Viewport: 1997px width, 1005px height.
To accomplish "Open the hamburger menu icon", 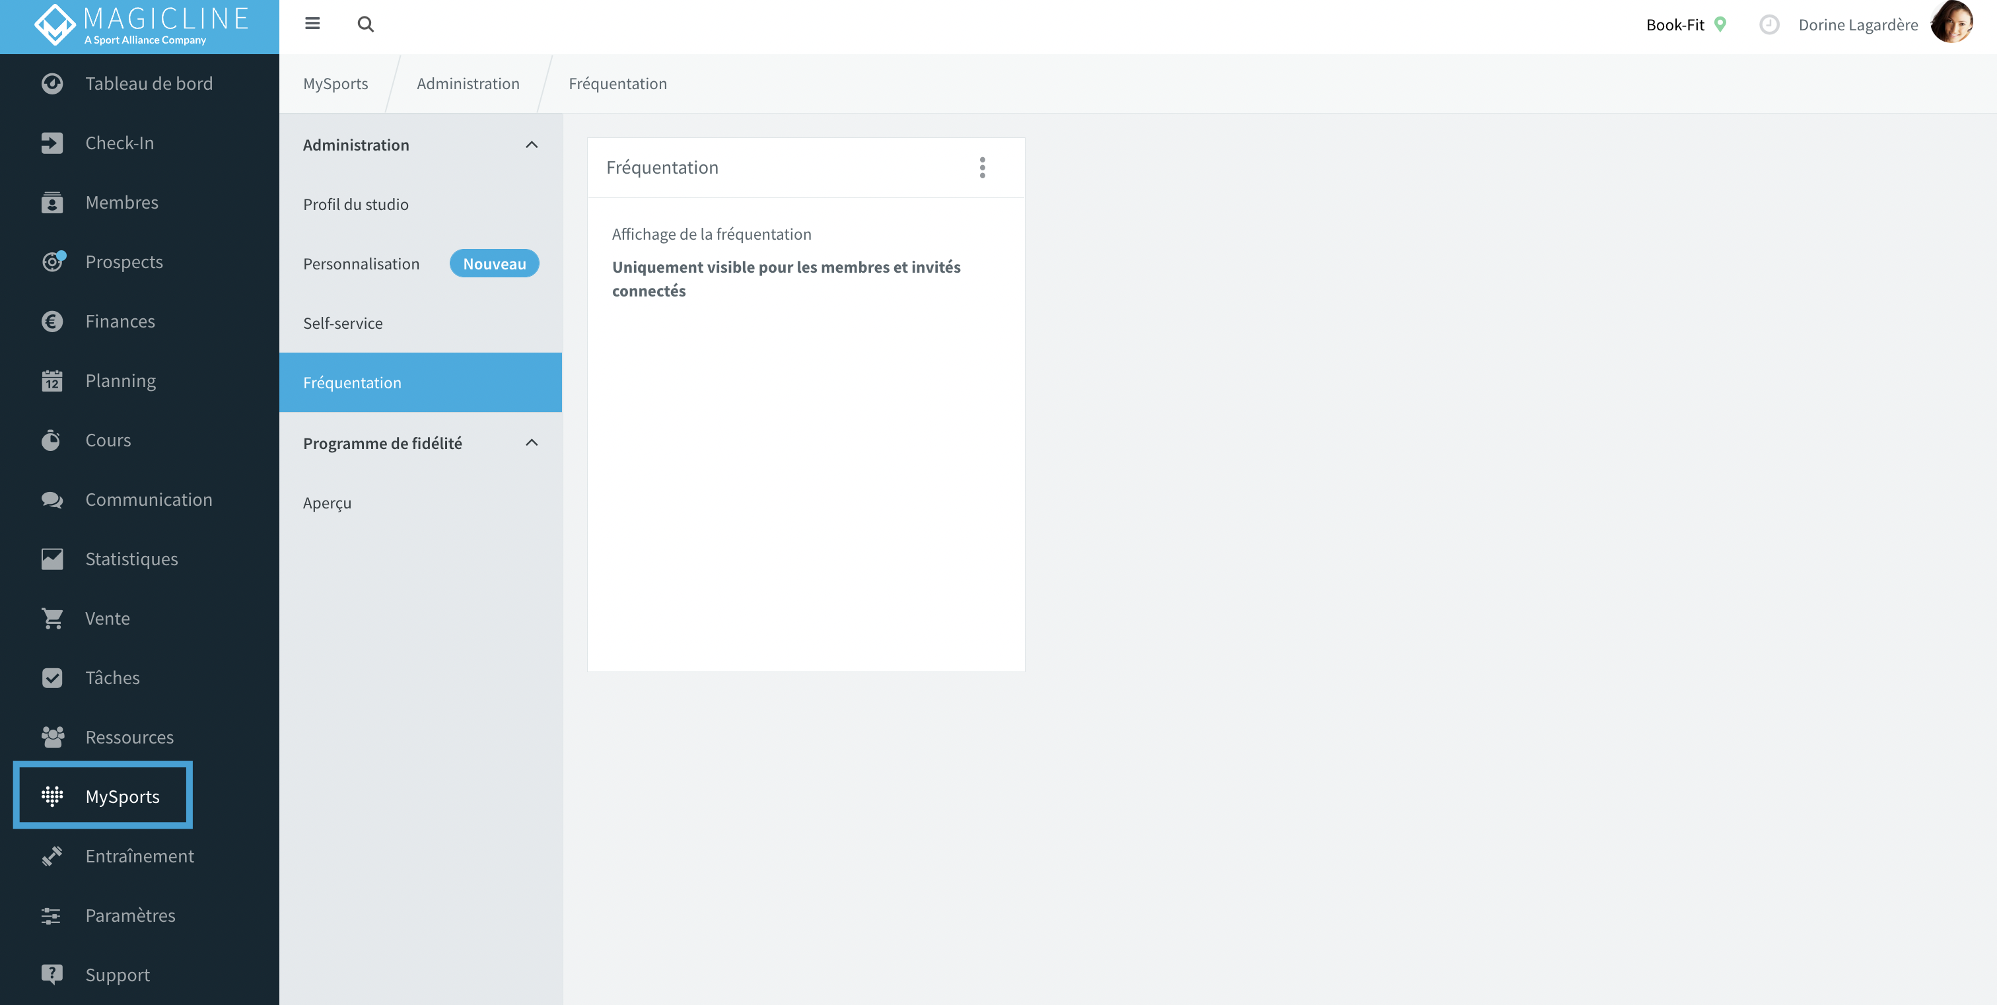I will coord(312,23).
